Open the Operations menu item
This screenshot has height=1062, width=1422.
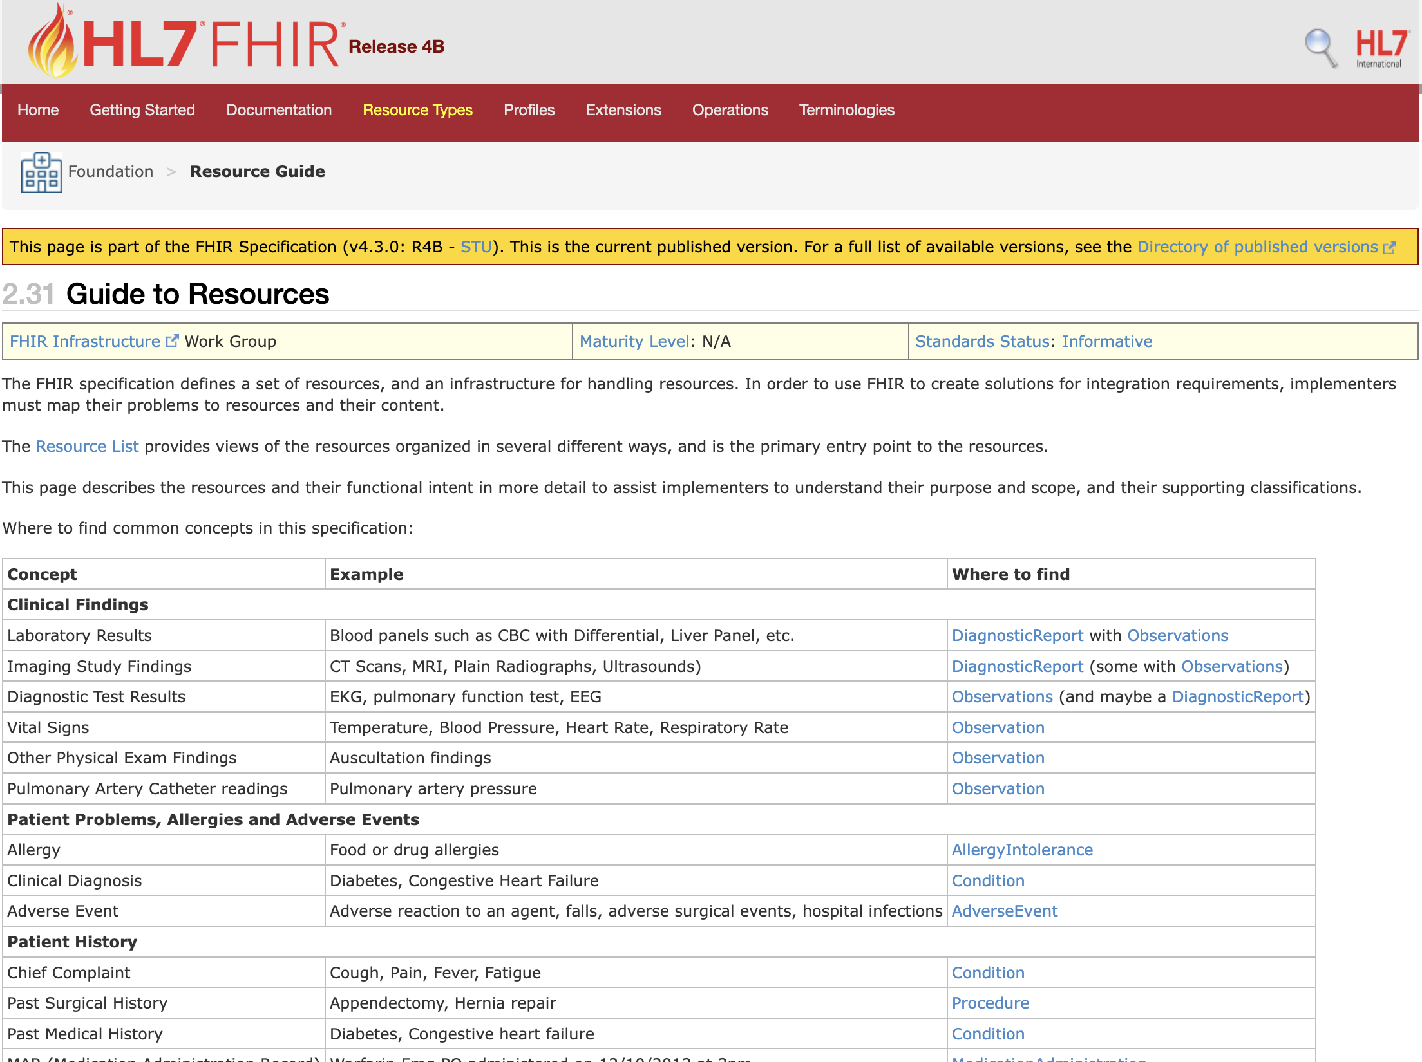[x=730, y=110]
